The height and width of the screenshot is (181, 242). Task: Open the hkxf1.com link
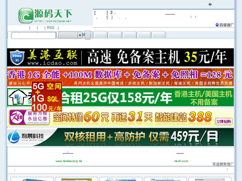pos(181,161)
